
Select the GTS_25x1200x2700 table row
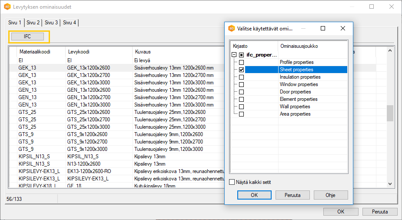pyautogui.click(x=89, y=119)
